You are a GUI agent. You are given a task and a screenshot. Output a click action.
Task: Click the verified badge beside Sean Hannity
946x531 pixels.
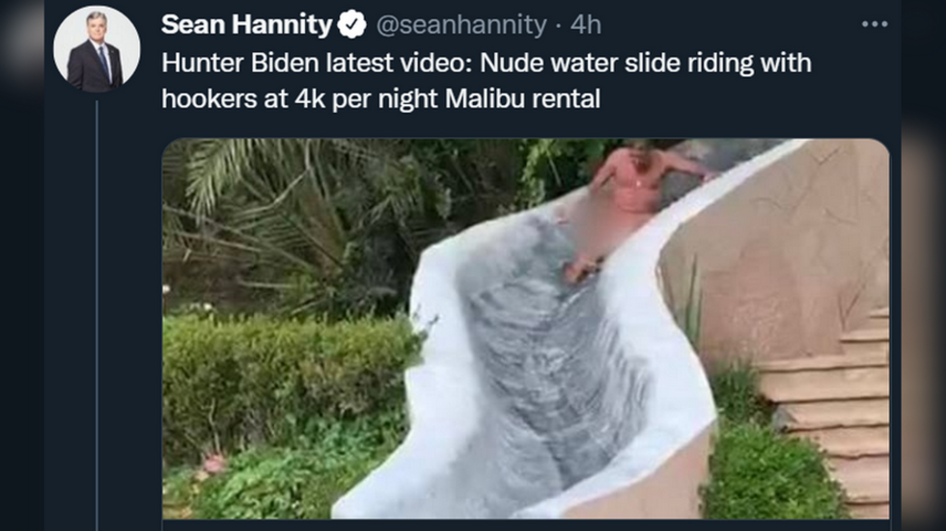[351, 25]
